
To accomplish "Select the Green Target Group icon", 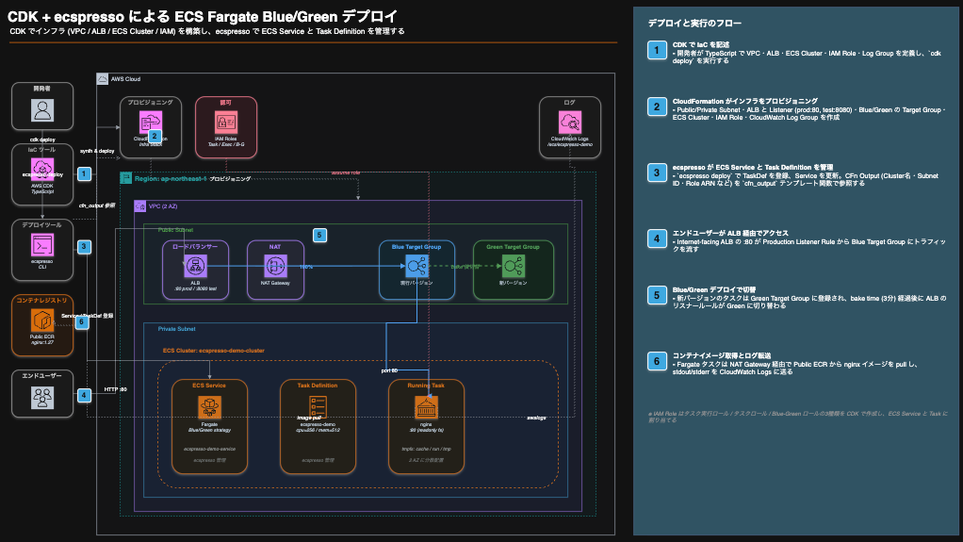I will pos(513,265).
